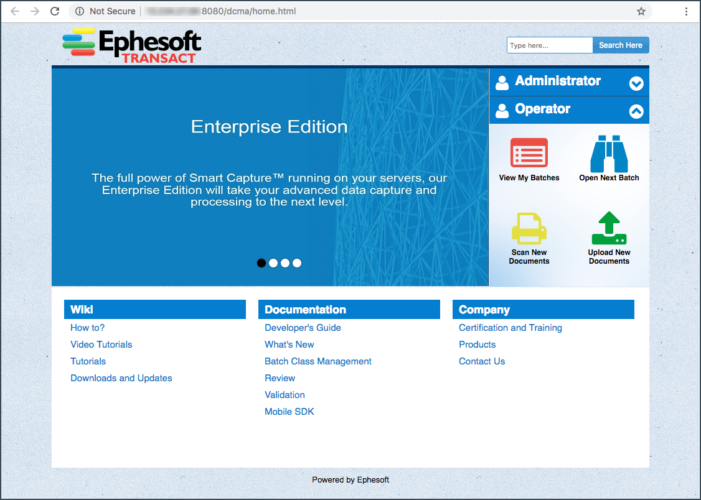Viewport: 701px width, 500px height.
Task: Open the Video Tutorials link
Action: click(101, 345)
